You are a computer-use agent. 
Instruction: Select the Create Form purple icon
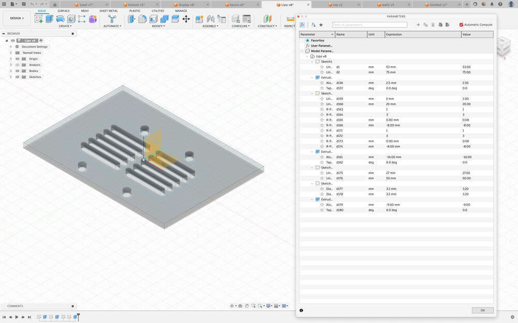93,19
